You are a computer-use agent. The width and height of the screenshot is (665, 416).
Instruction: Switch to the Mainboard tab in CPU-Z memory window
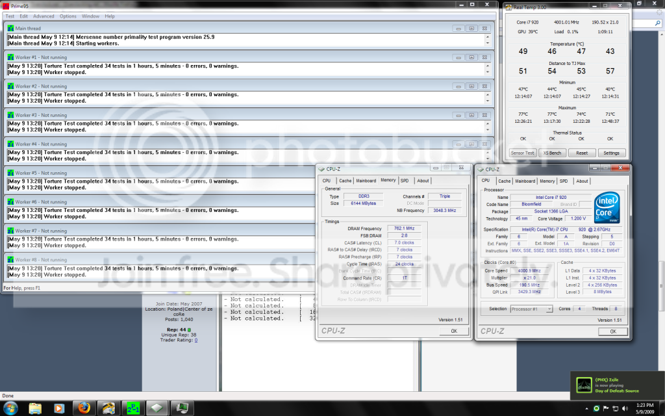pos(366,181)
